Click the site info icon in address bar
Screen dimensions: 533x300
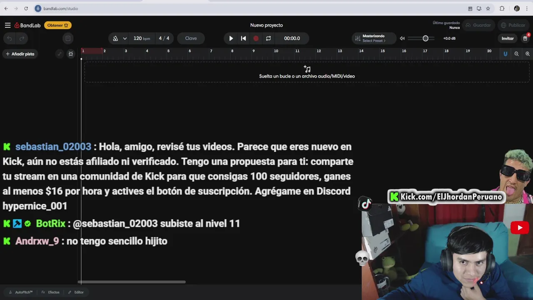(38, 8)
